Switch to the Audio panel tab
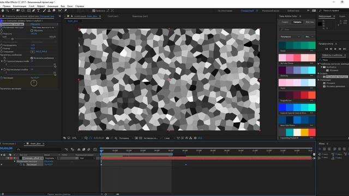The height and width of the screenshot is (196, 349). [342, 16]
